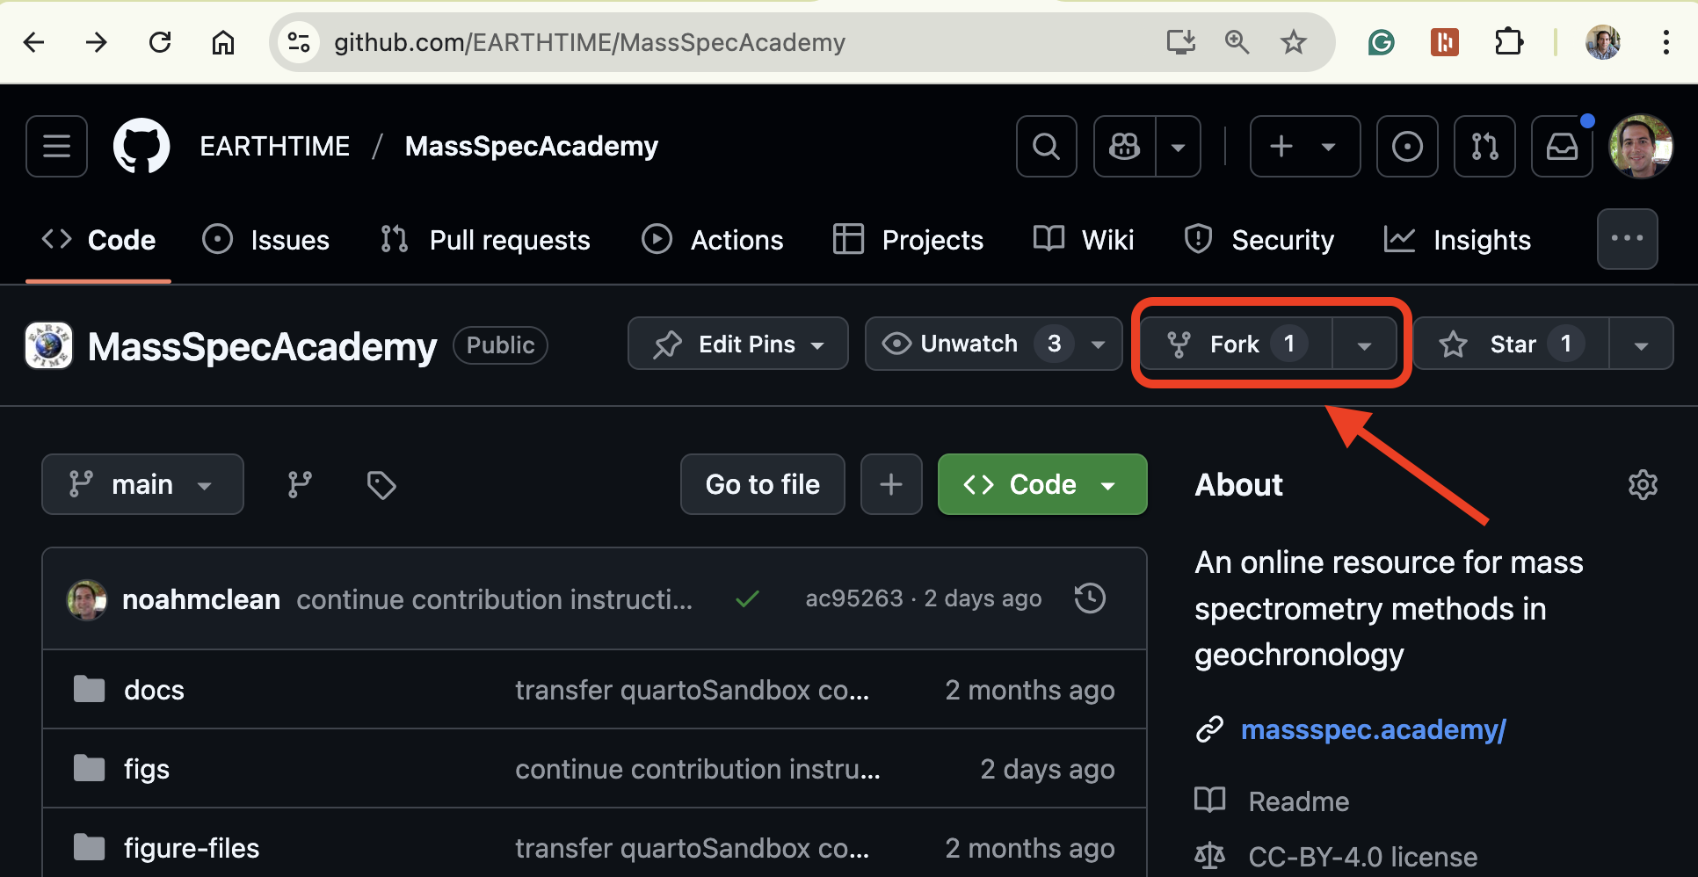1698x877 pixels.
Task: Click the Go to file button
Action: point(762,484)
